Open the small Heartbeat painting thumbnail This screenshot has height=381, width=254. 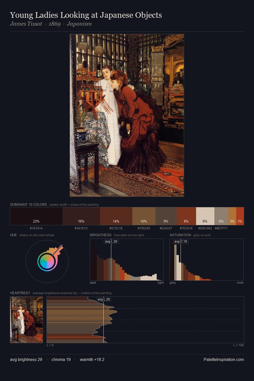pos(26,320)
